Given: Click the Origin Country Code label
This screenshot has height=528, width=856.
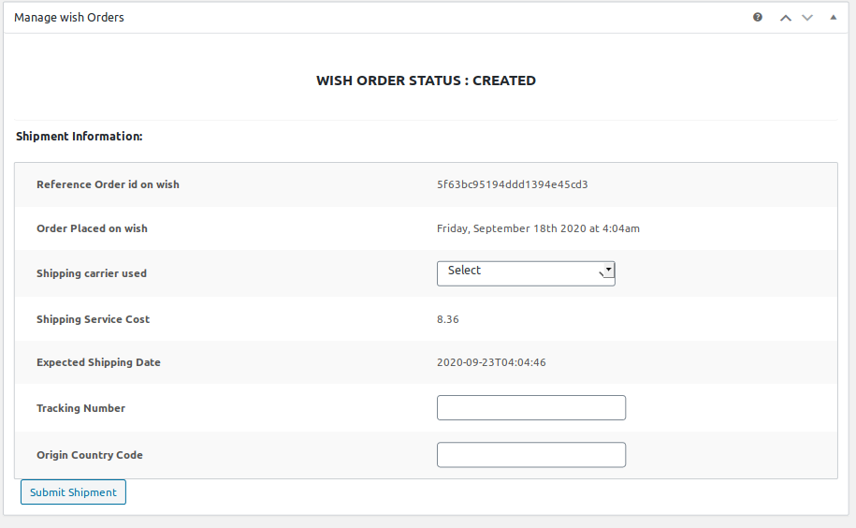Looking at the screenshot, I should [x=90, y=455].
